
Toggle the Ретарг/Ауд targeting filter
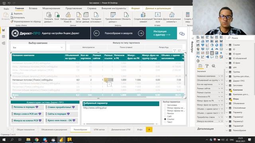click(x=164, y=47)
